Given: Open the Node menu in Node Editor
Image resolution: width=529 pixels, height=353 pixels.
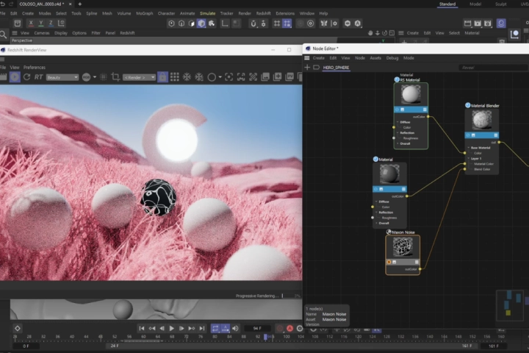Looking at the screenshot, I should point(359,58).
